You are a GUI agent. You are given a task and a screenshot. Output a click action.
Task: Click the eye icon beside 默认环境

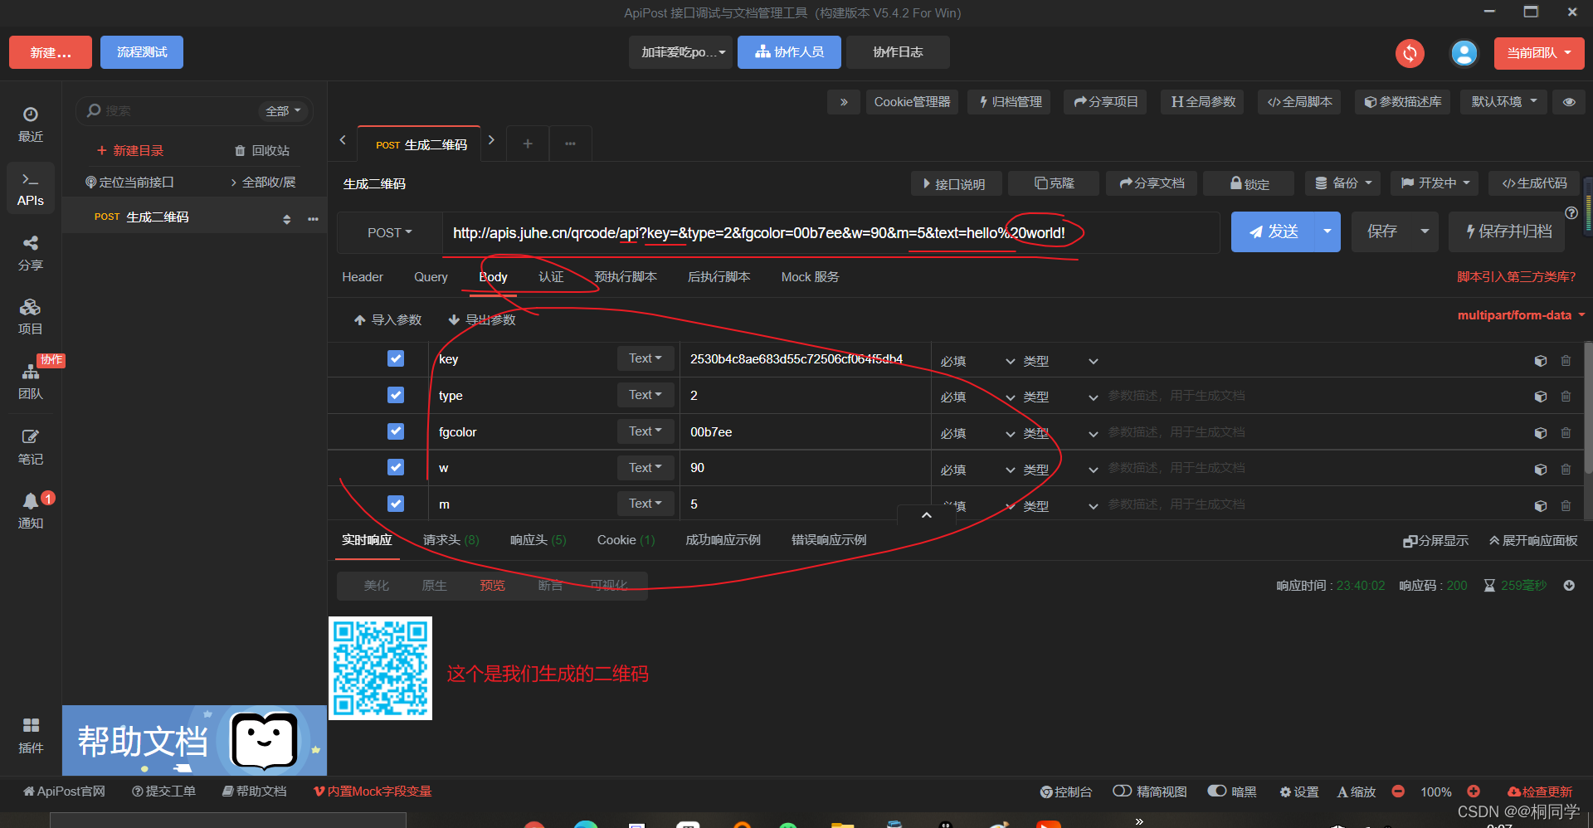click(1569, 102)
